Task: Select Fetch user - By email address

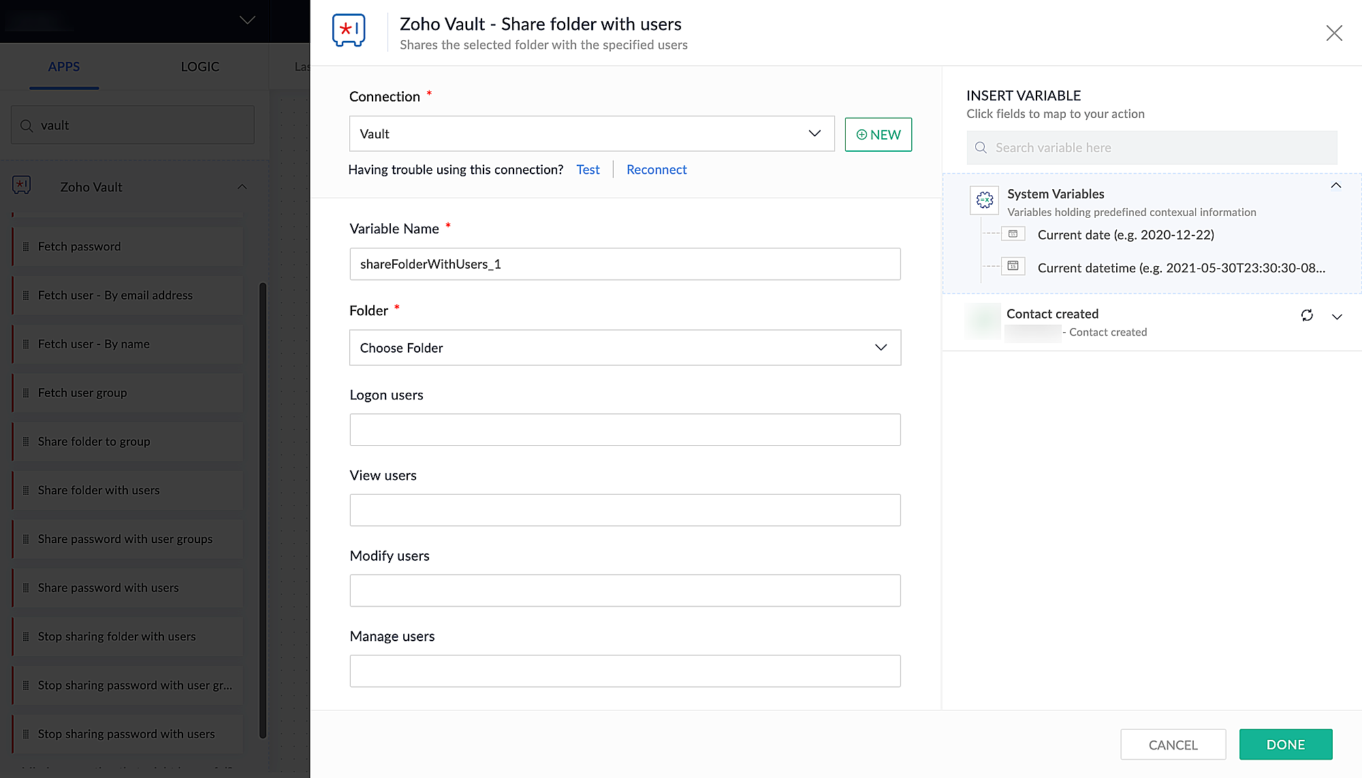Action: point(128,295)
